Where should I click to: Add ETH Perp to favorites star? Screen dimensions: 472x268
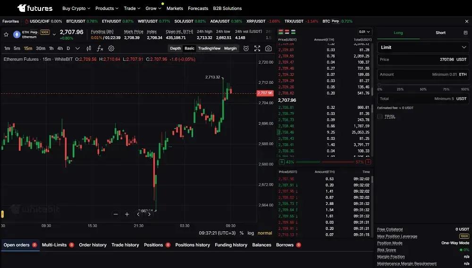(6, 34)
